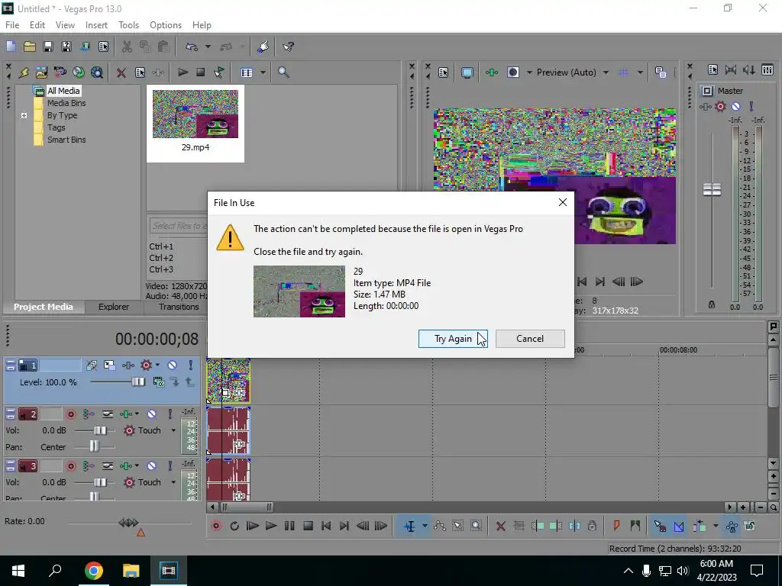Click the Open project folder icon
This screenshot has width=782, height=586.
tap(30, 47)
